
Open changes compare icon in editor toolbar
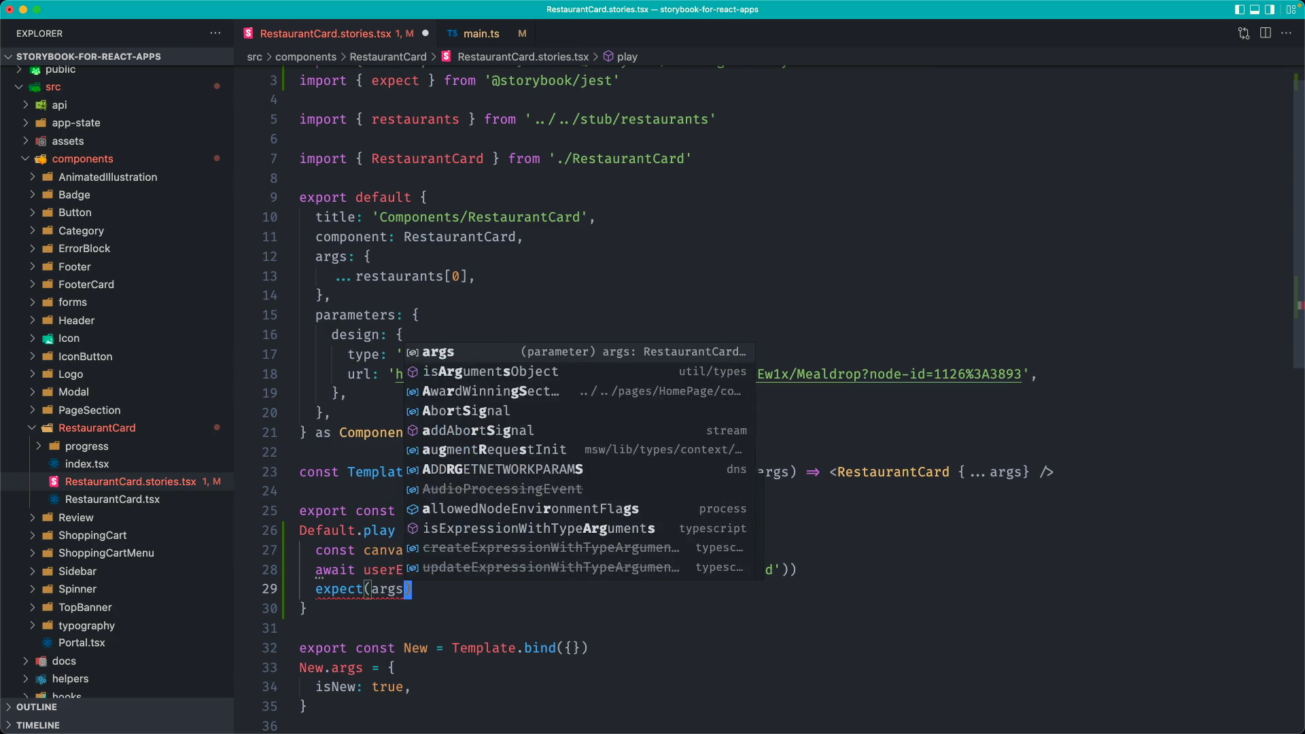click(1243, 33)
